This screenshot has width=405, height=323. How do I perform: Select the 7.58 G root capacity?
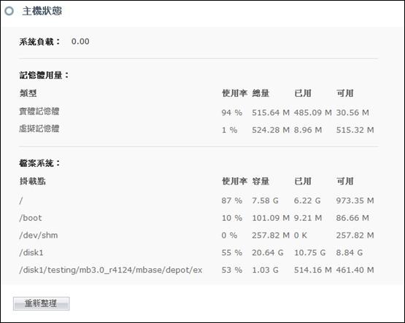266,201
